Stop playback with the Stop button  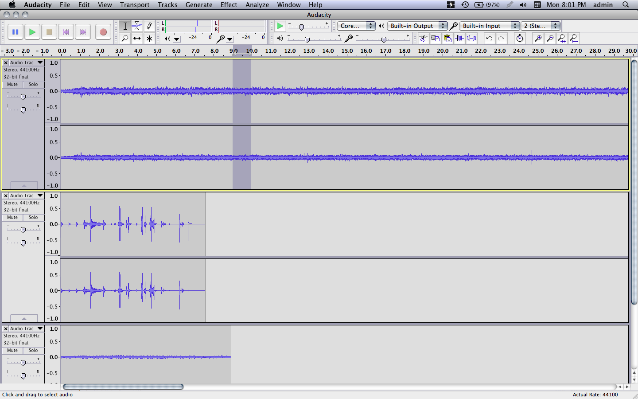click(49, 32)
